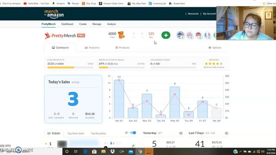The image size is (276, 155).
Task: Switch to the Analytics tab
Action: (92, 48)
